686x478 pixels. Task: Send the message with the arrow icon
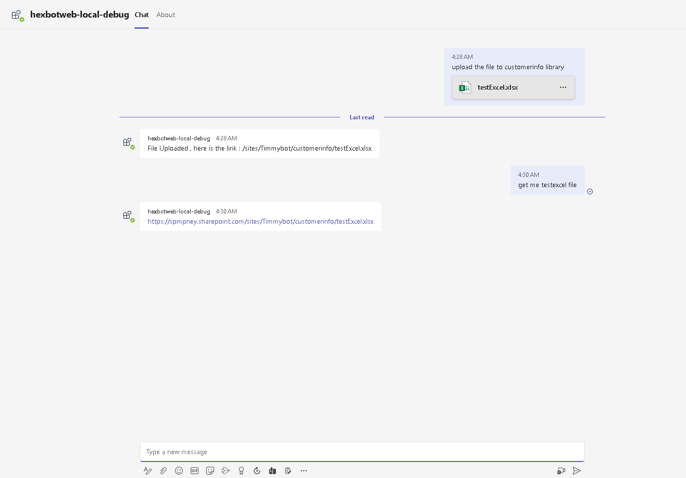(577, 471)
